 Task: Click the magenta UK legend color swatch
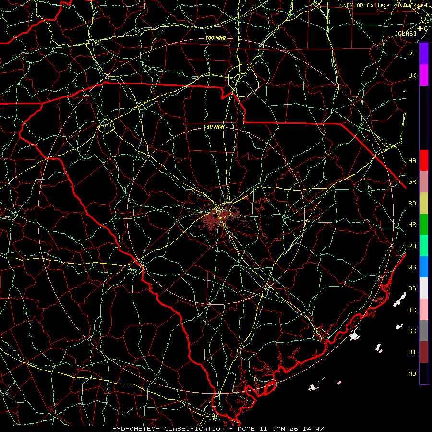[x=424, y=75]
